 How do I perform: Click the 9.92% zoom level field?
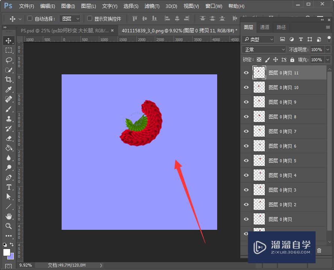pyautogui.click(x=26, y=265)
